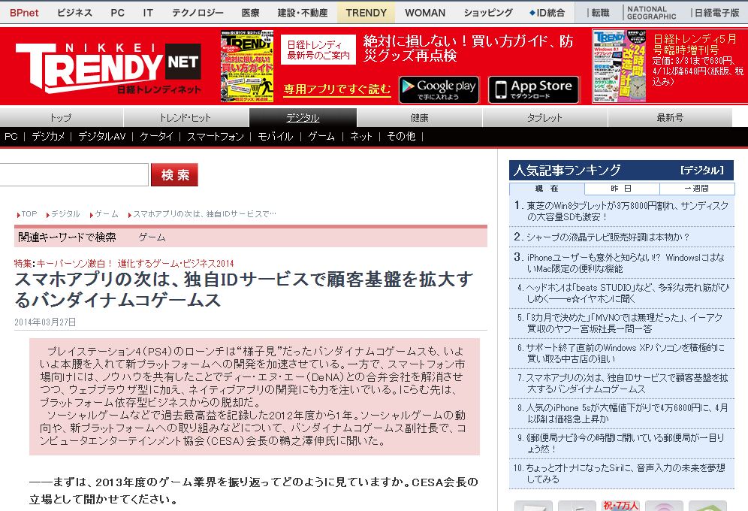Open the 絶対に損しない!買い方ガイド headline
Image resolution: width=748 pixels, height=511 pixels.
tap(467, 49)
